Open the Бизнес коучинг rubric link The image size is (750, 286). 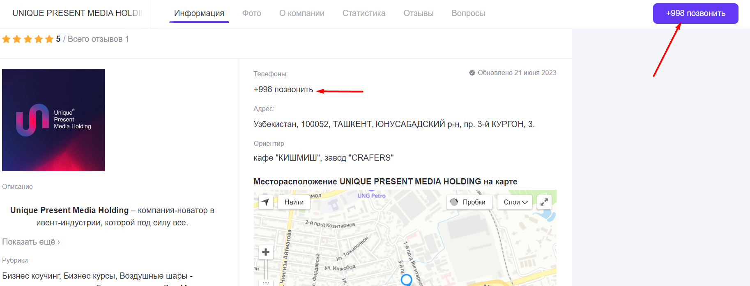[31, 276]
